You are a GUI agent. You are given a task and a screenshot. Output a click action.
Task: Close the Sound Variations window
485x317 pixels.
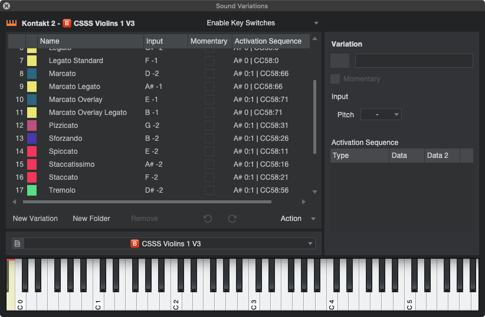pyautogui.click(x=6, y=6)
